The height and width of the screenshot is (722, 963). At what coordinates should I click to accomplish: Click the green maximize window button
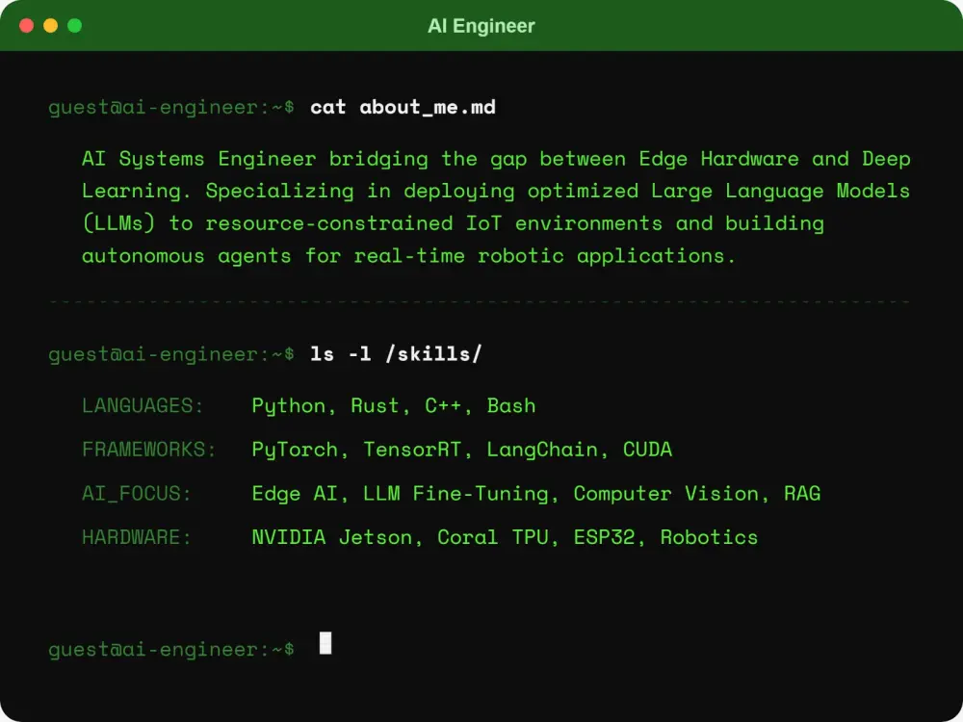[75, 25]
